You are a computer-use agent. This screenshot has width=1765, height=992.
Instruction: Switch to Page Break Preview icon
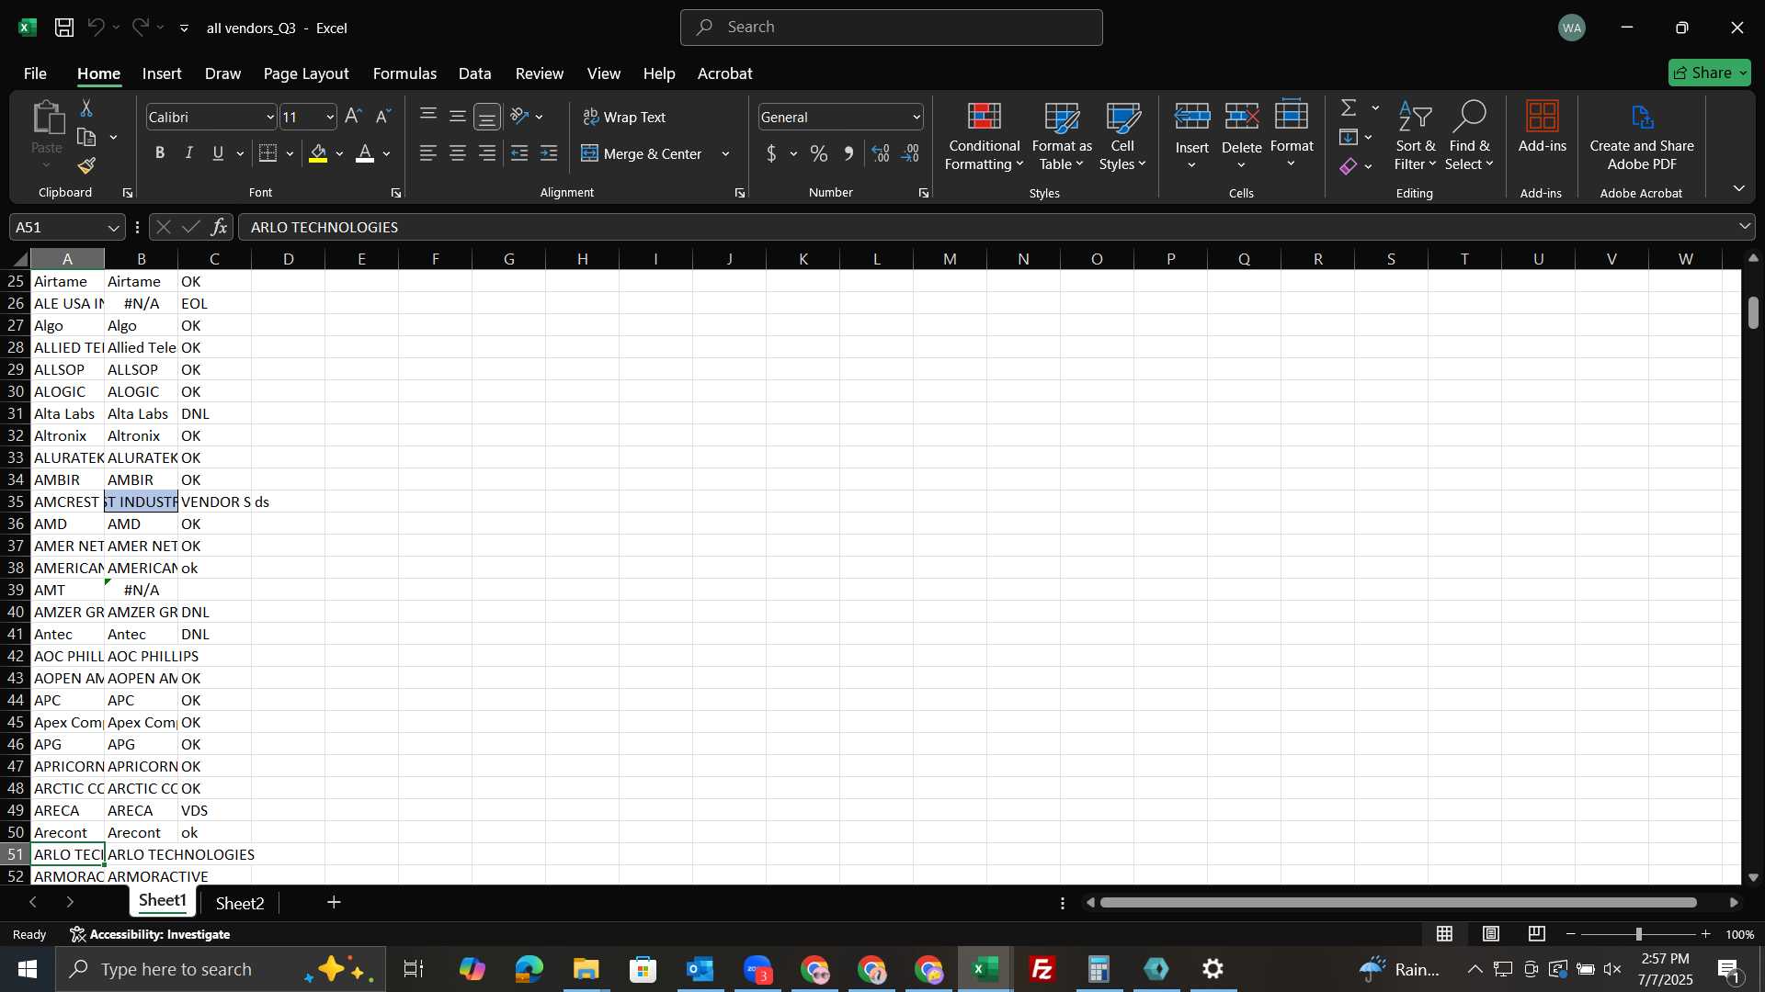coord(1537,934)
